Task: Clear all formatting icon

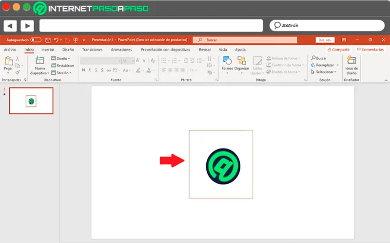Action: click(153, 60)
